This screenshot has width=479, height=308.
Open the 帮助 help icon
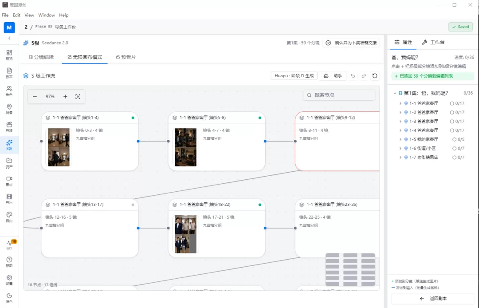point(9,262)
